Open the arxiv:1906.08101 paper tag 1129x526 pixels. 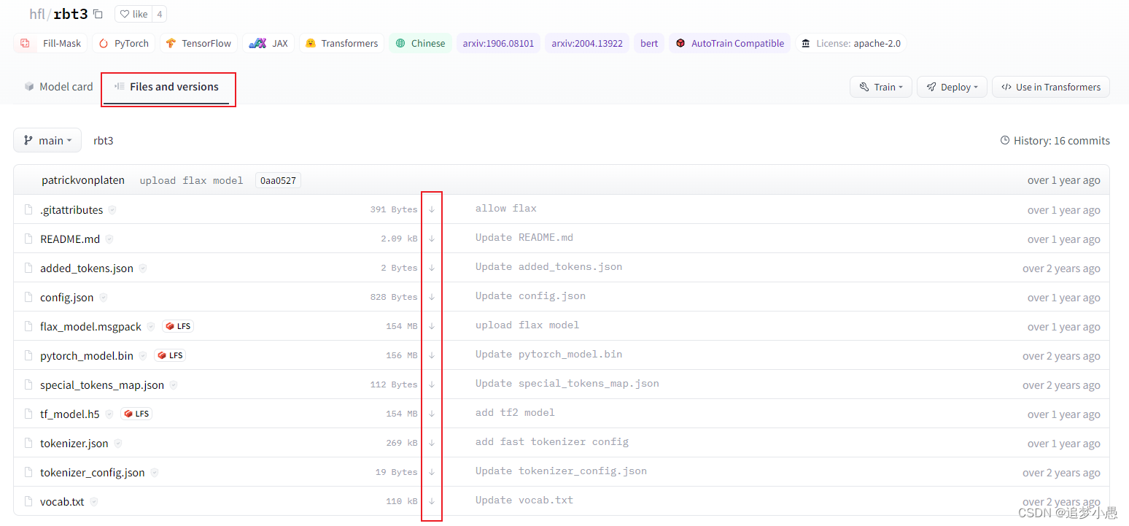(498, 43)
